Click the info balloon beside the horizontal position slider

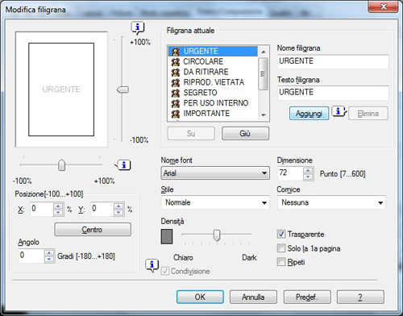tap(123, 165)
